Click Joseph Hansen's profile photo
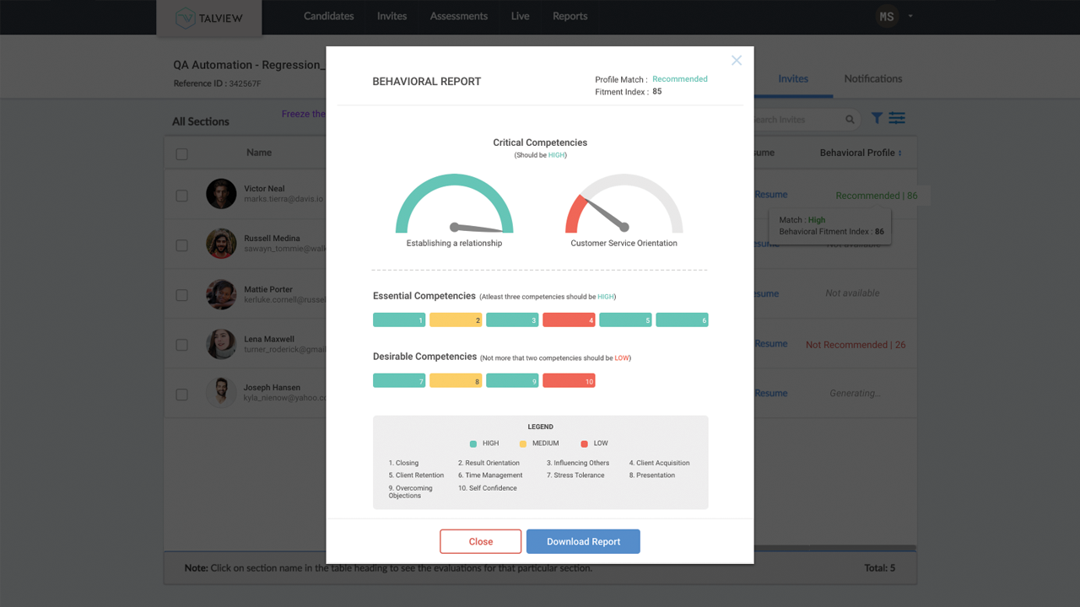The image size is (1080, 607). (x=221, y=393)
